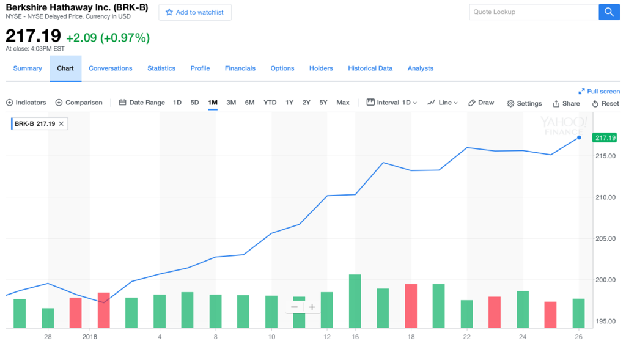Click the Comparison label

coord(84,103)
